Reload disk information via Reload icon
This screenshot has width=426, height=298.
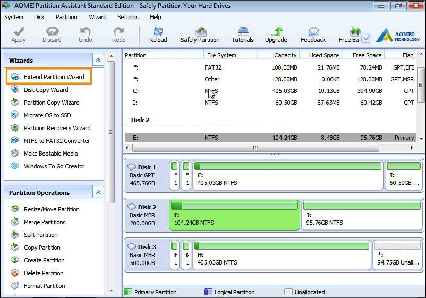pyautogui.click(x=158, y=31)
